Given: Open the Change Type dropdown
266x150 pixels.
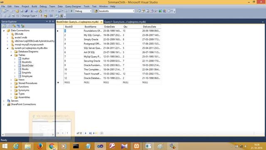Looking at the screenshot, I should coord(29,16).
